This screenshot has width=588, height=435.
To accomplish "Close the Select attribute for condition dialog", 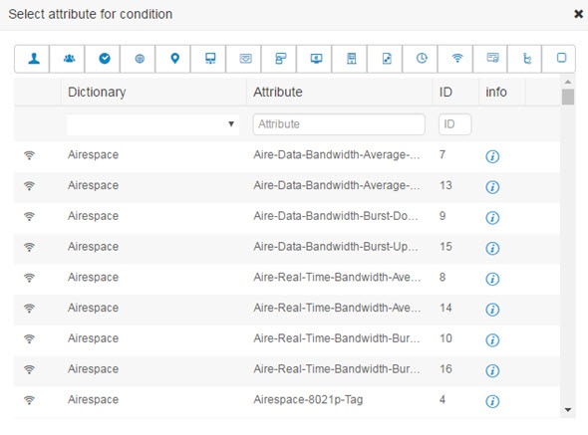I will pyautogui.click(x=579, y=14).
